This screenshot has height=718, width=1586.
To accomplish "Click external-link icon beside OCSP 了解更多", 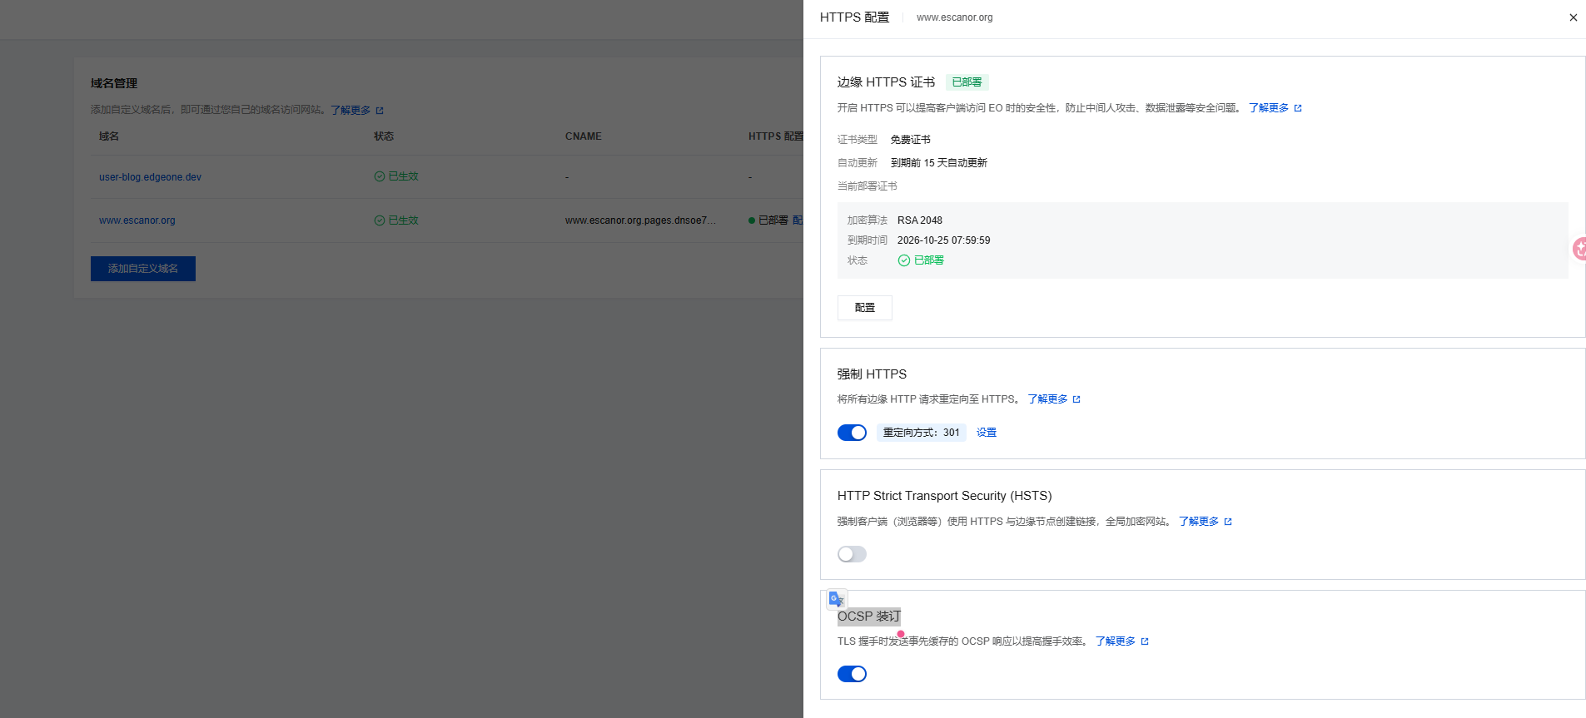I will 1145,641.
